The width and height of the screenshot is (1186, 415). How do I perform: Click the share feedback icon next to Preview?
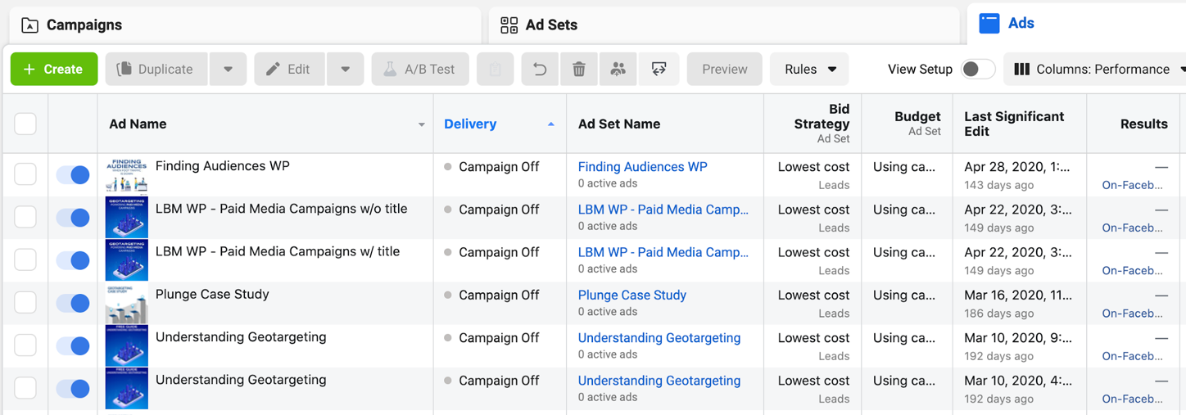click(x=659, y=70)
